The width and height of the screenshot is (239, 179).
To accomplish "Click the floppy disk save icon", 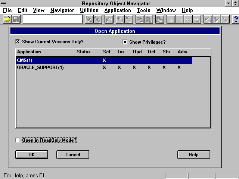I will tap(16, 19).
